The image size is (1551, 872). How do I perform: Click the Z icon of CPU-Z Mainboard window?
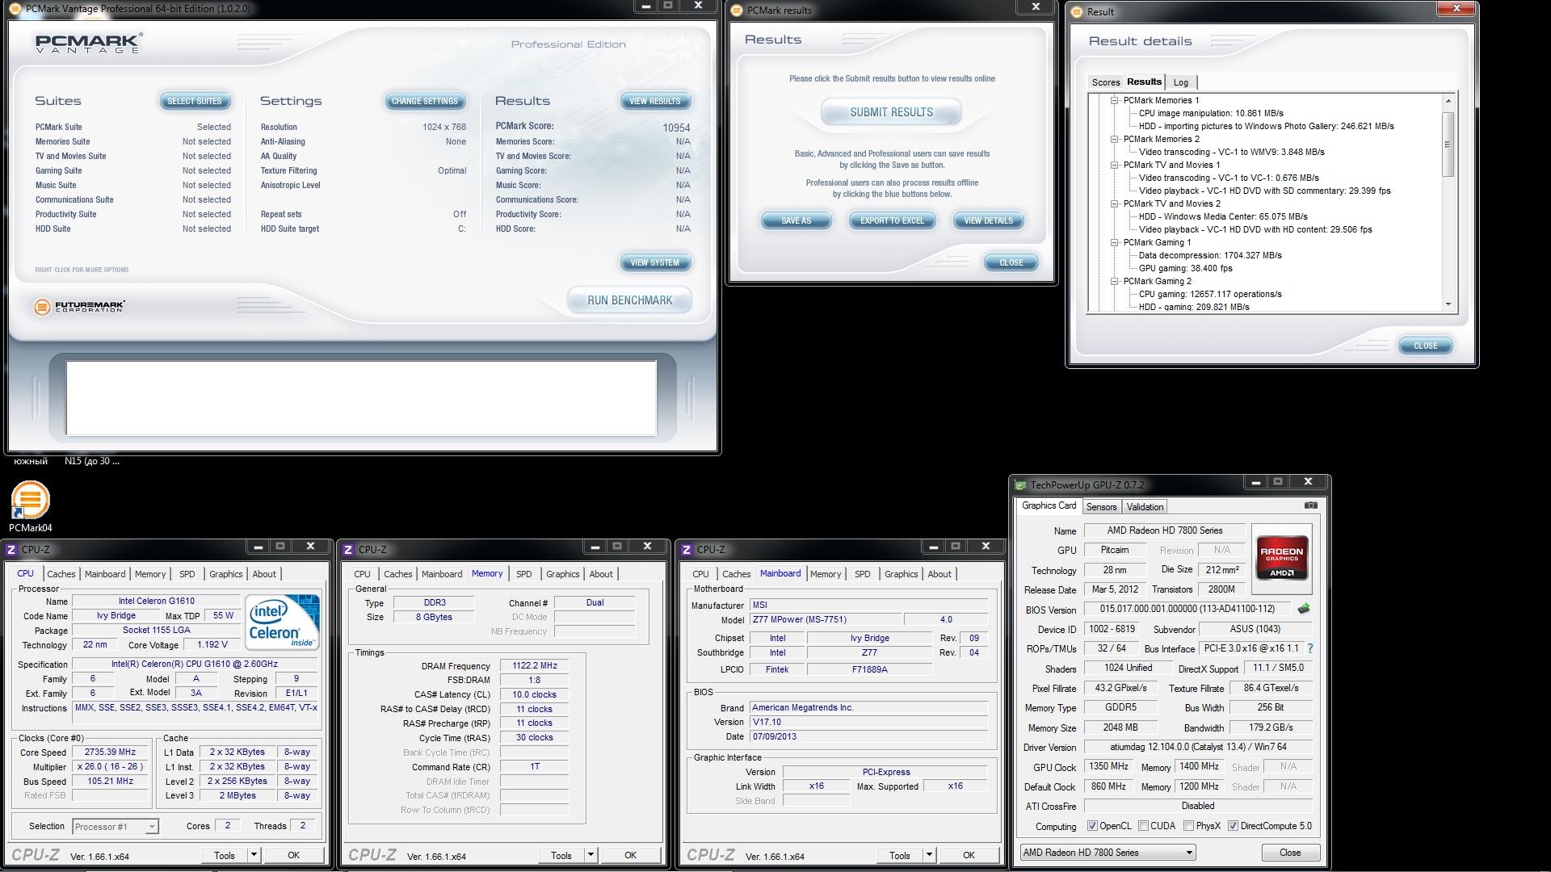687,550
